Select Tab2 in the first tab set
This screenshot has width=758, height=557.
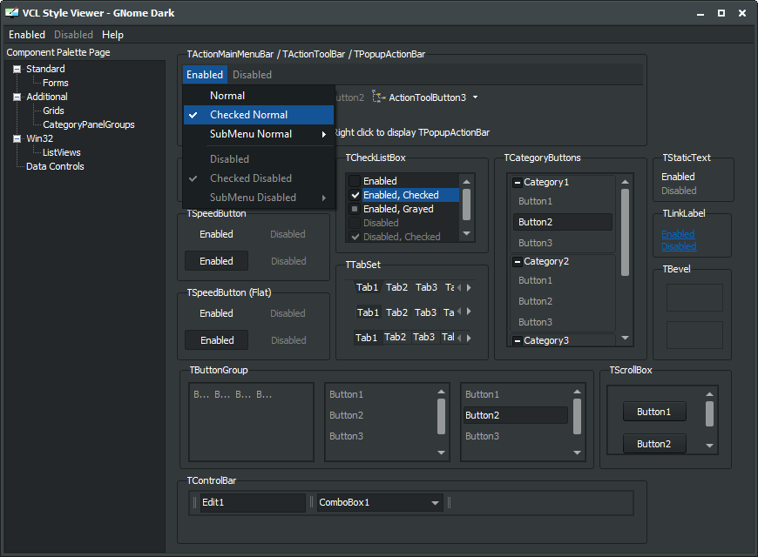click(x=397, y=287)
